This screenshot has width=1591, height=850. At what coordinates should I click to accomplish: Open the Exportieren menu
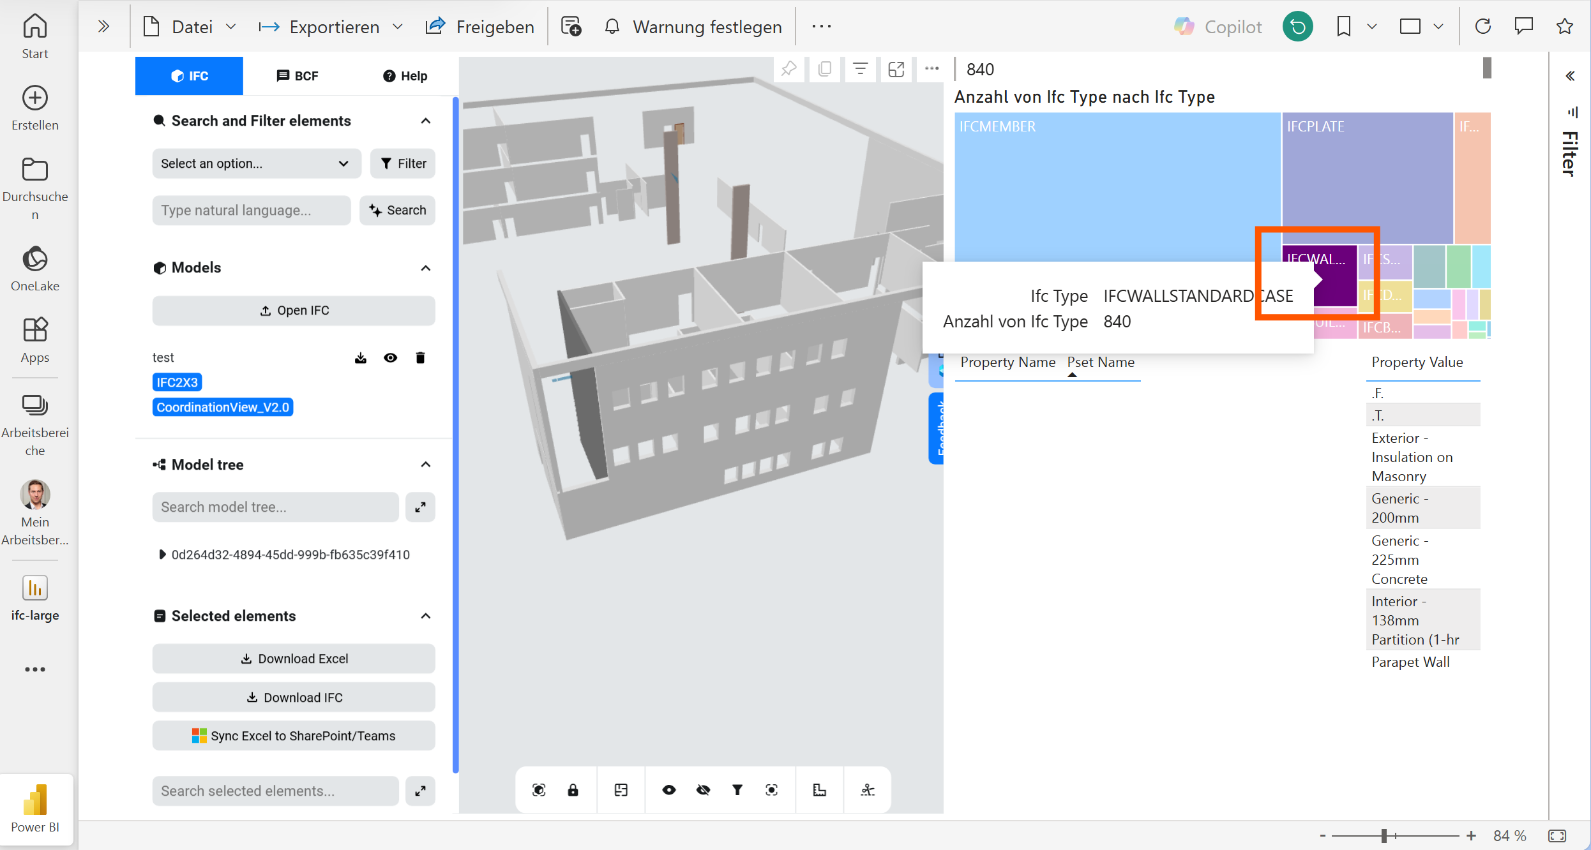click(331, 27)
